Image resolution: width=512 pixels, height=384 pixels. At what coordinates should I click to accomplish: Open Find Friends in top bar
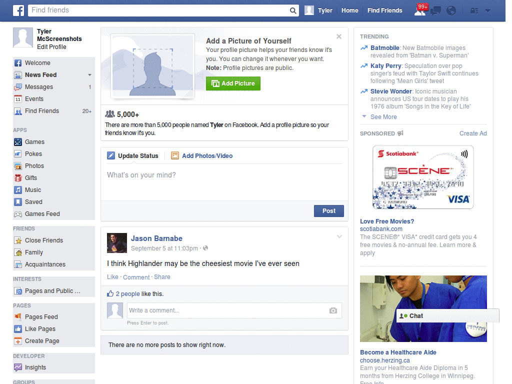pyautogui.click(x=384, y=10)
